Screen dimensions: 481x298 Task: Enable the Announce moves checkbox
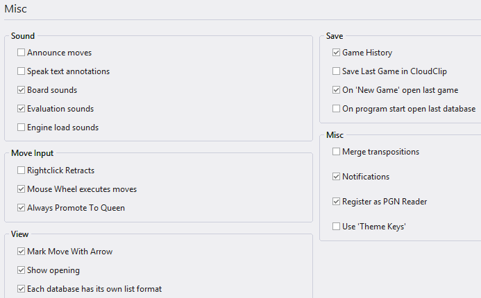point(22,53)
